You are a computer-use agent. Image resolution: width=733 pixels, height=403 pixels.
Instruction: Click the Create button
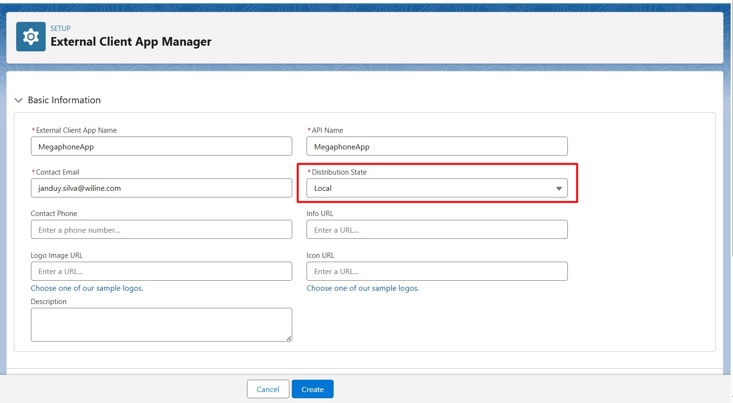[x=312, y=389]
